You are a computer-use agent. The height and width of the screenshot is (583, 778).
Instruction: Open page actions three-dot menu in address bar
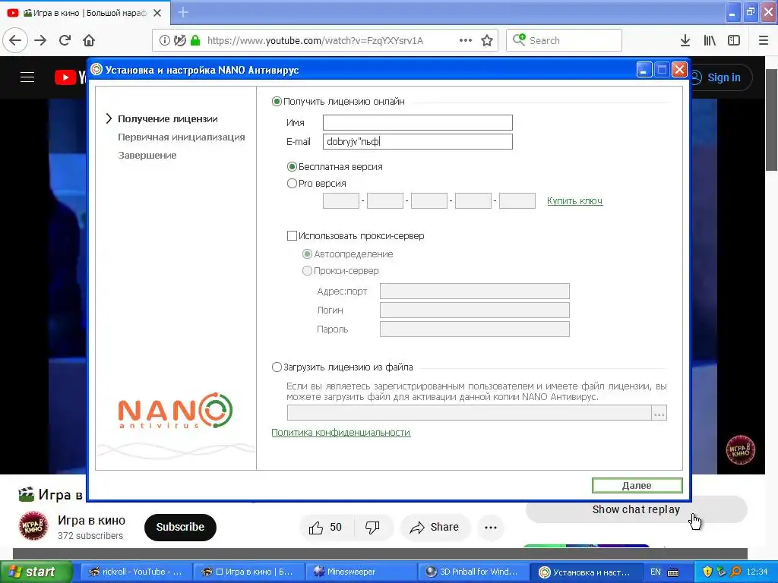[x=466, y=41]
